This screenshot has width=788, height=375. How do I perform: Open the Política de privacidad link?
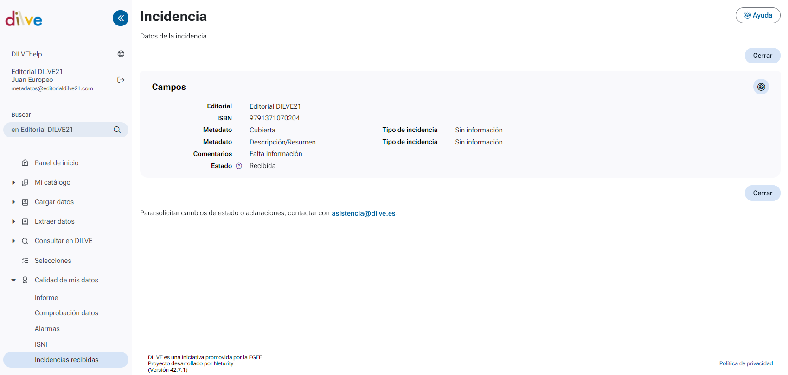tap(746, 363)
